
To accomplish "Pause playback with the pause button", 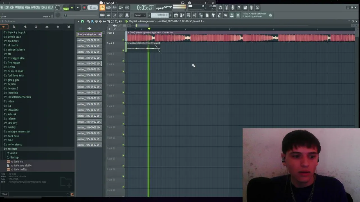I will 72,8.
